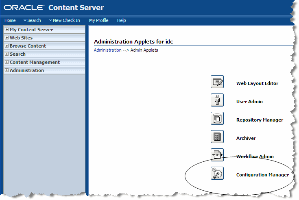
Task: Click the Configuration Manager text label
Action: pyautogui.click(x=262, y=175)
